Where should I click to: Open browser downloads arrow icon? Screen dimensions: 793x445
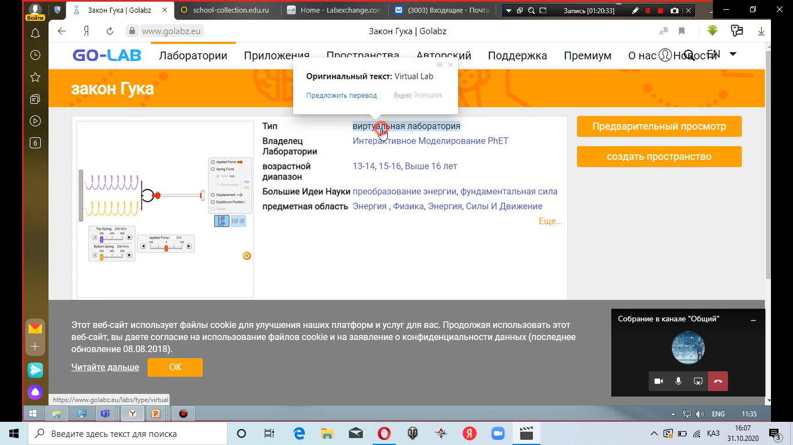[x=761, y=31]
